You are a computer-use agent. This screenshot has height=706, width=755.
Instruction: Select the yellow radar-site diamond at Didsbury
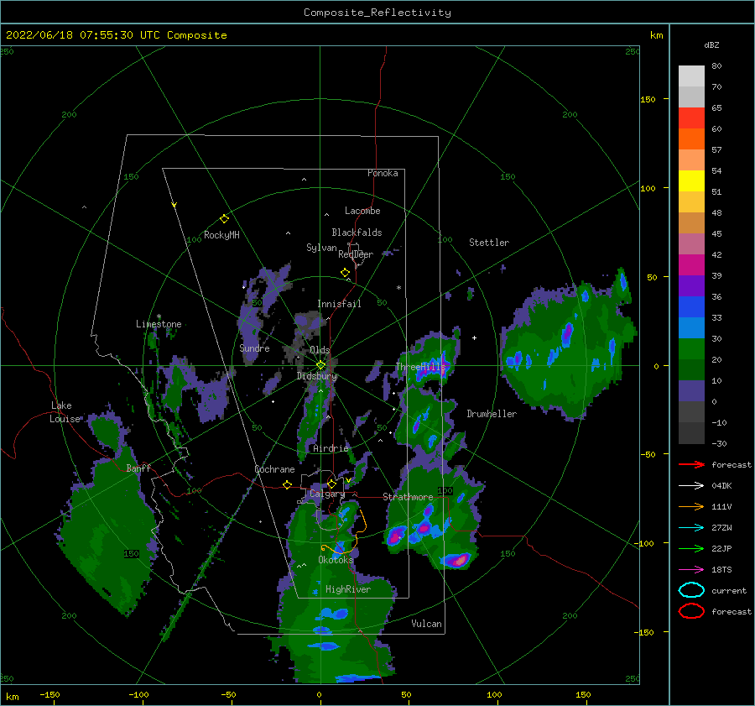[x=320, y=365]
